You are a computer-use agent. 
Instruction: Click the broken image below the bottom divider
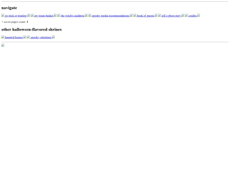pyautogui.click(x=3, y=45)
